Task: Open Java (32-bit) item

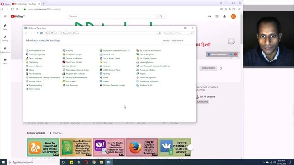Action: 69,66
